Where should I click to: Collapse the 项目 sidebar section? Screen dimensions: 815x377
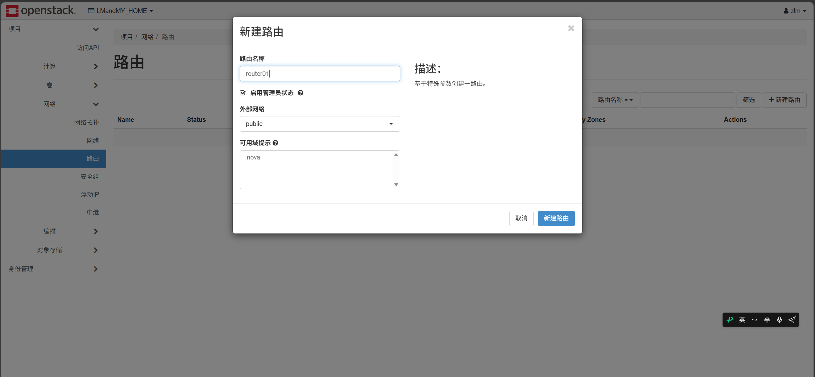[x=53, y=29]
